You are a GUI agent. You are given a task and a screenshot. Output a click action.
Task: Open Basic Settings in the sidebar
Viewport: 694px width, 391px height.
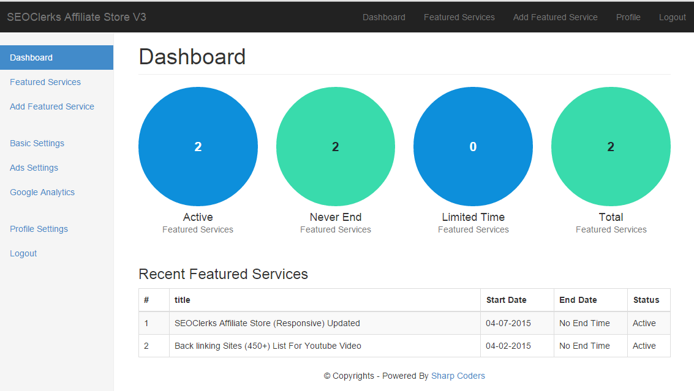(37, 143)
